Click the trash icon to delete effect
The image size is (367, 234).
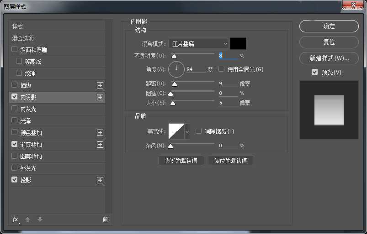(x=105, y=219)
